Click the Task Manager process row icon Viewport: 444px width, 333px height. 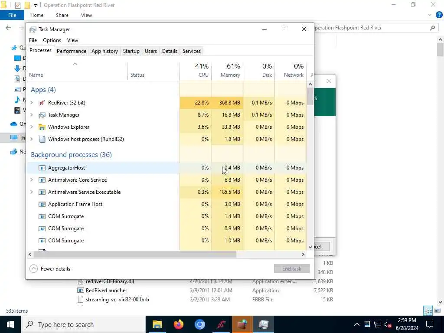pyautogui.click(x=42, y=115)
